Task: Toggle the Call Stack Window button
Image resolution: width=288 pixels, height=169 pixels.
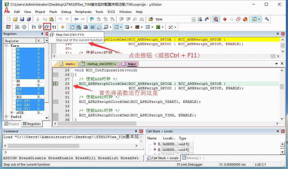Action: coord(99,27)
